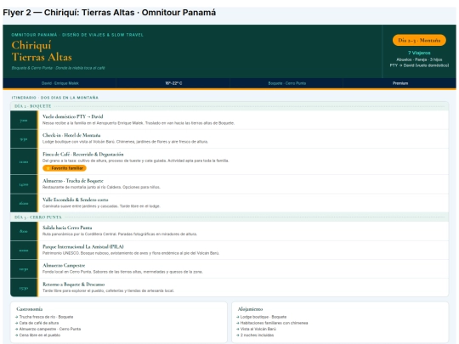This screenshot has height=344, width=459.
Task: Click the time cell of Trucha de Boquete row
Action: (24, 184)
